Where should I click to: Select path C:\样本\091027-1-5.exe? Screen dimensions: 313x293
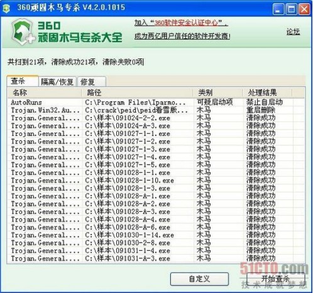click(128, 165)
